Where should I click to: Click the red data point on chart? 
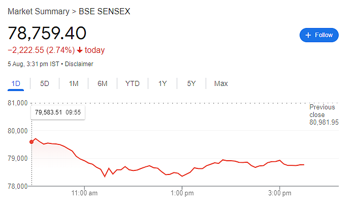(x=31, y=142)
